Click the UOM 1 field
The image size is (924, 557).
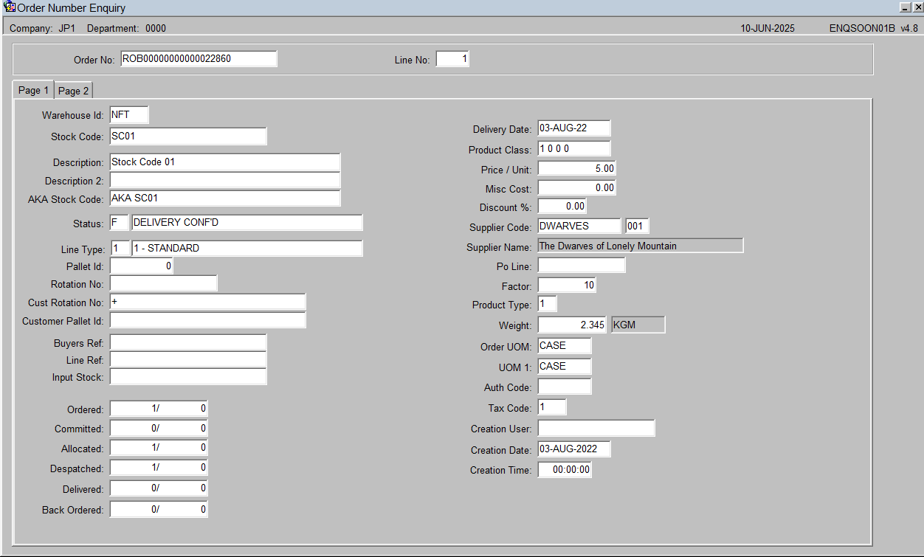point(565,367)
